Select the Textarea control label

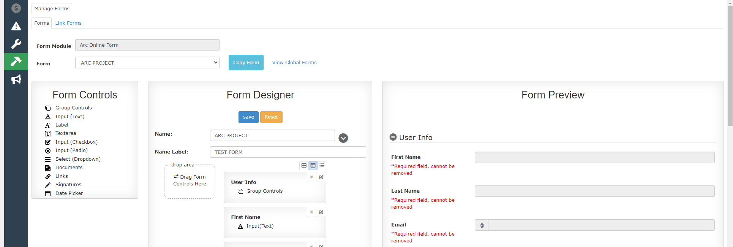66,133
